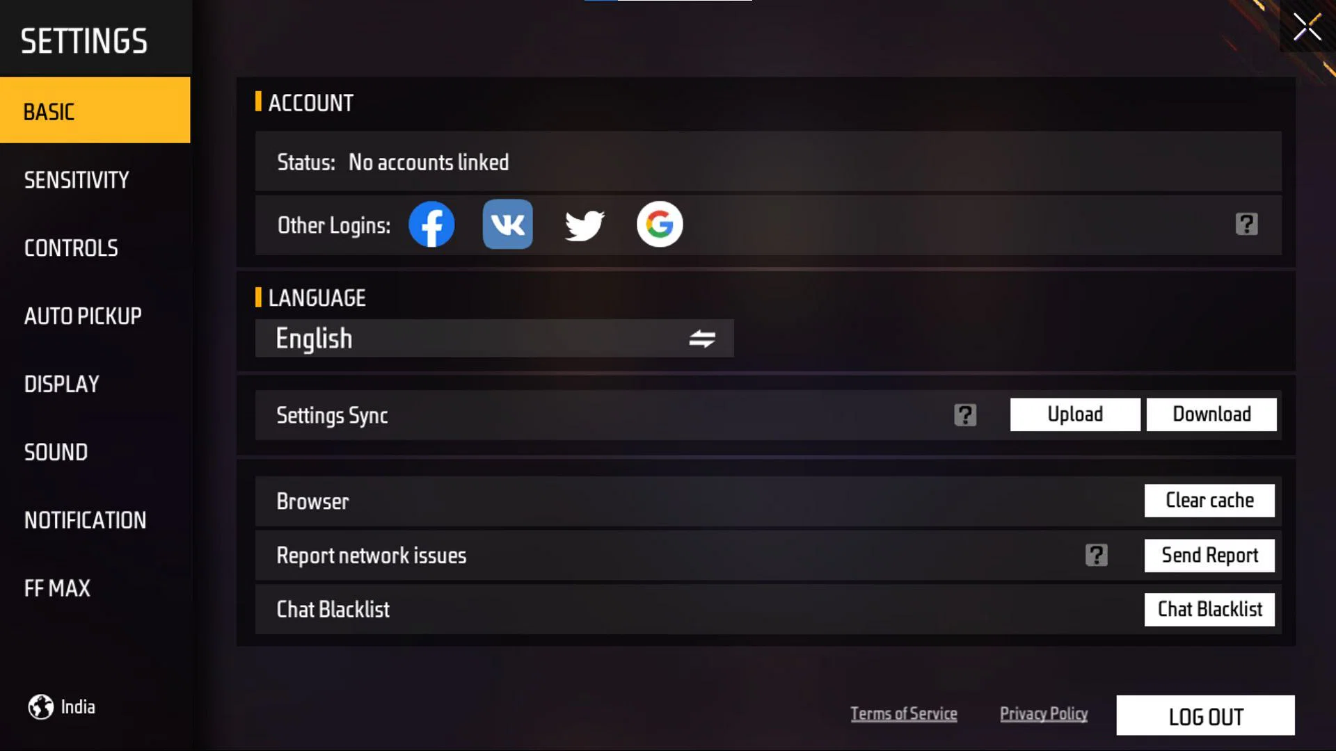The height and width of the screenshot is (751, 1336).
Task: Clear the browser cache
Action: tap(1209, 501)
